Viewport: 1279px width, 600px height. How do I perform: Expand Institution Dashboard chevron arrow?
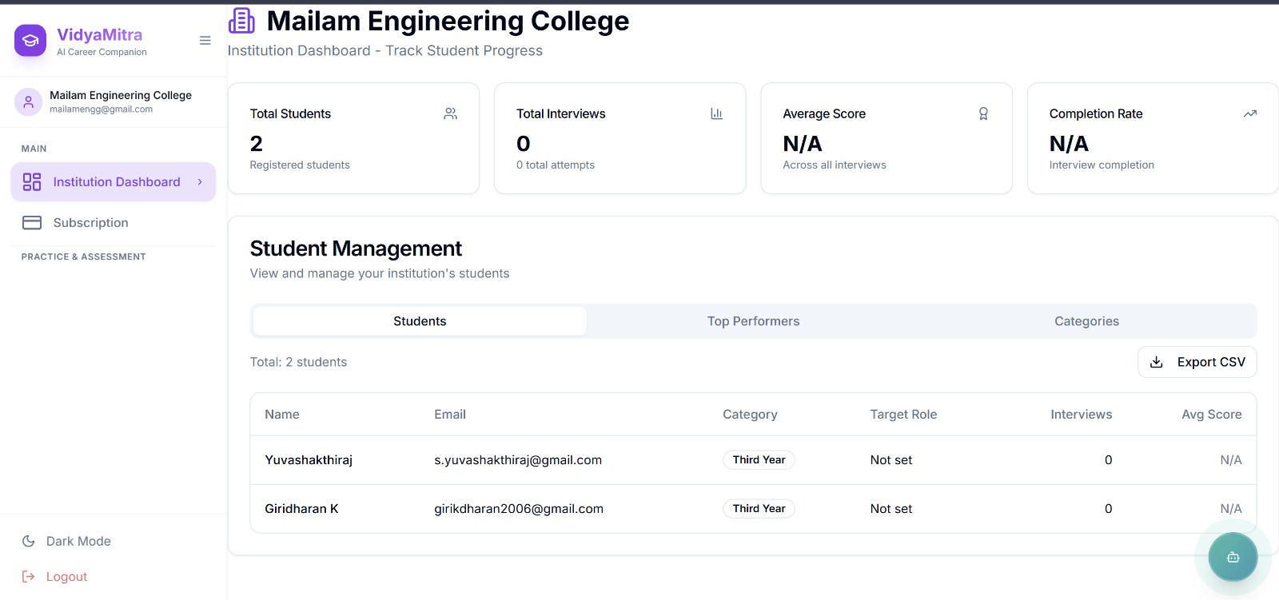coord(200,182)
